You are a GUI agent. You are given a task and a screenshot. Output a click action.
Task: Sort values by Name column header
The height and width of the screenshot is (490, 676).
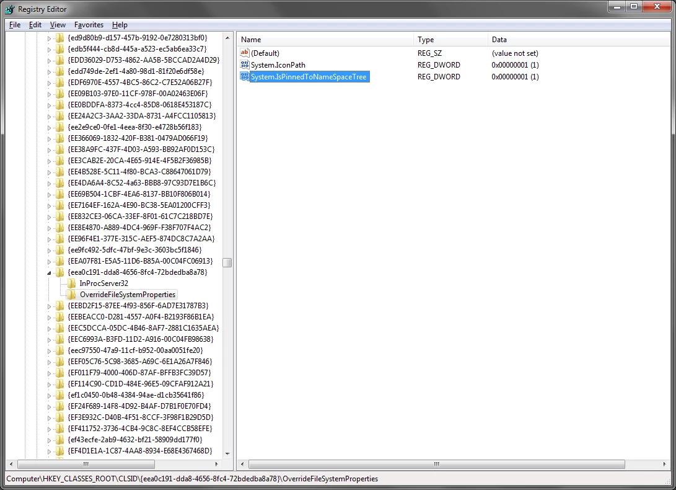click(x=325, y=39)
